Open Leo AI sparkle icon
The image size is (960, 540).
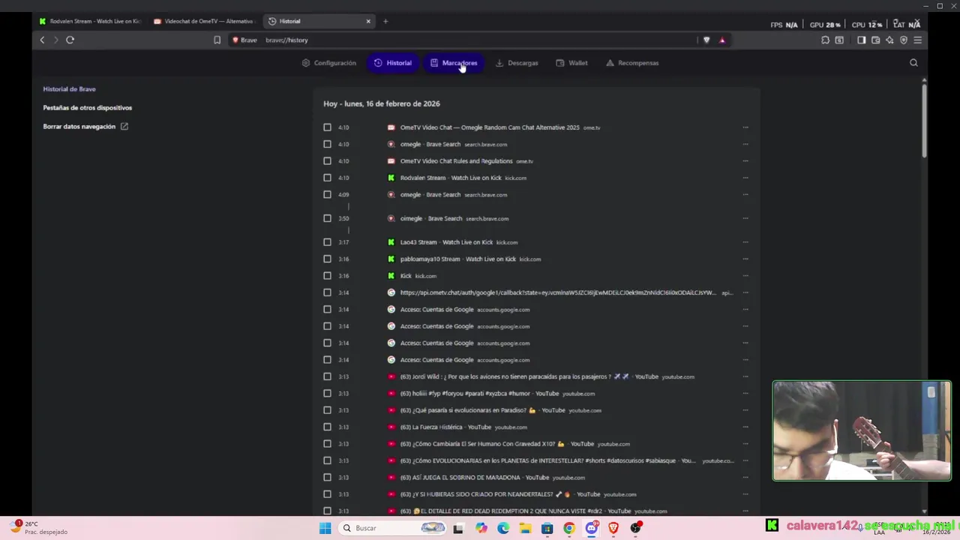tap(889, 40)
